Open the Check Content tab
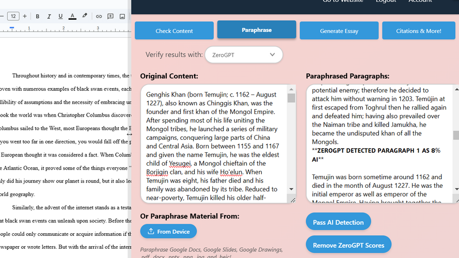This screenshot has width=459, height=258. pyautogui.click(x=174, y=31)
